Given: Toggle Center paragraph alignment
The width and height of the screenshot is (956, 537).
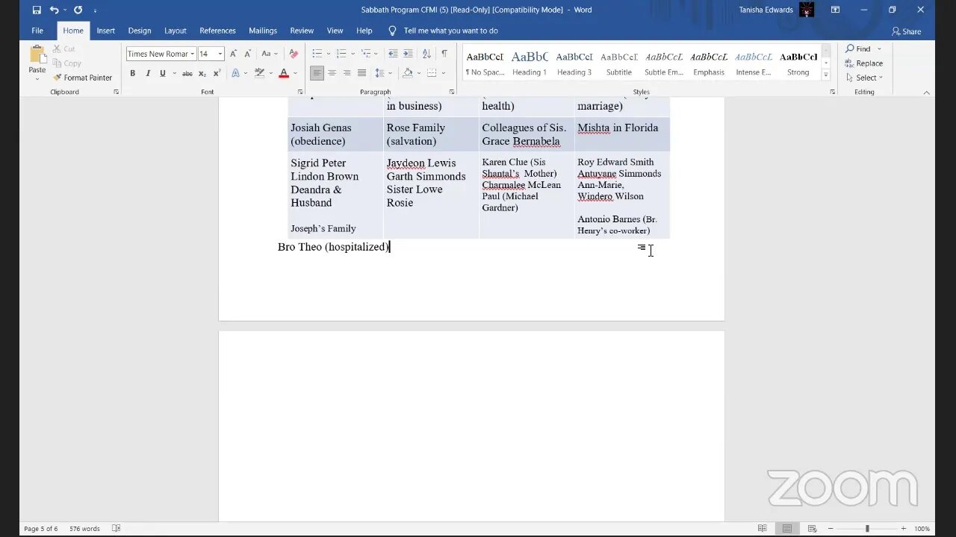Looking at the screenshot, I should pyautogui.click(x=332, y=73).
